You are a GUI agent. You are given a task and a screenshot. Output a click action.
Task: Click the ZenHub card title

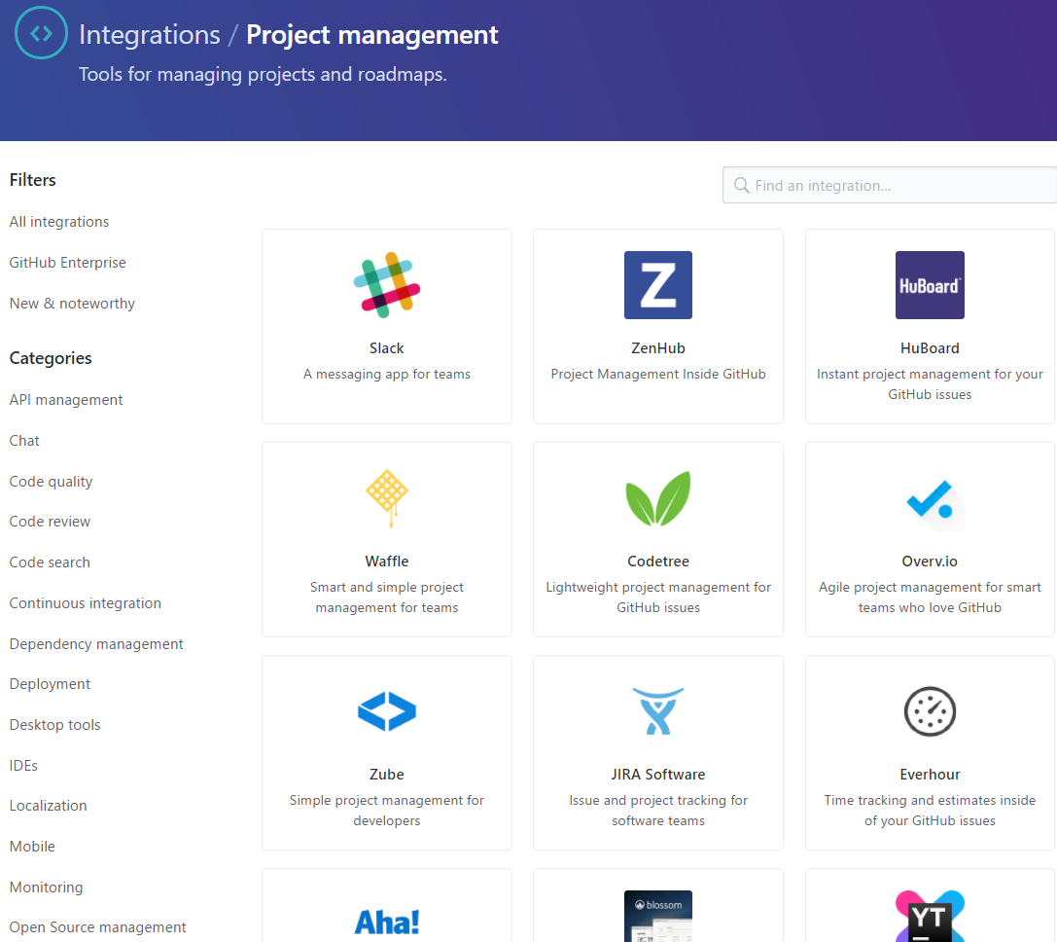click(x=658, y=348)
